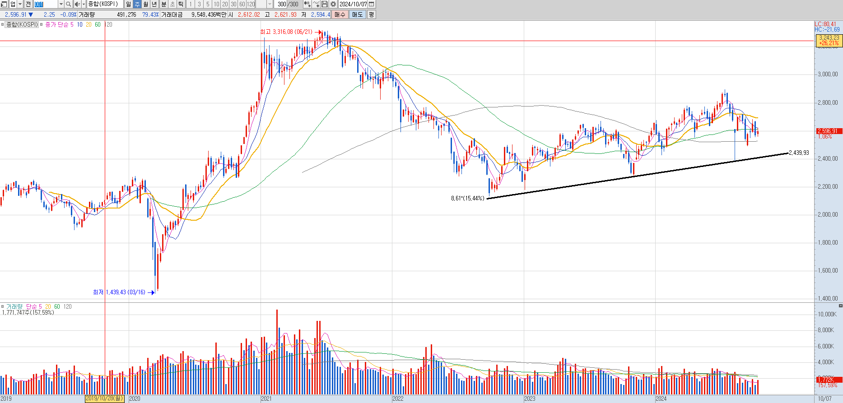This screenshot has width=843, height=403.
Task: Click the volume MA 단순 5 label
Action: point(34,306)
